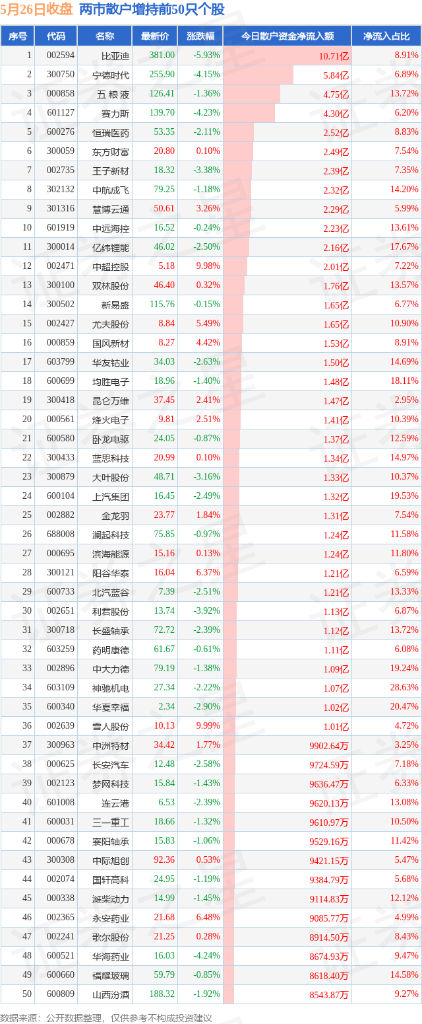Select stock name 中大力德
The width and height of the screenshot is (422, 1024).
tap(111, 669)
